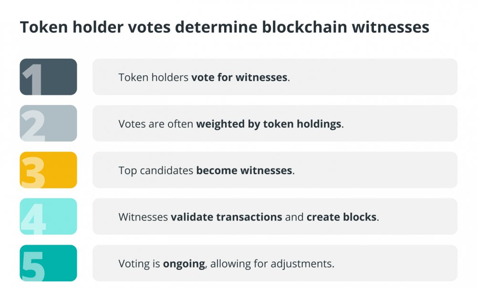Click the light aqua number 4 tile
Screen dimensions: 477x288
click(x=48, y=216)
